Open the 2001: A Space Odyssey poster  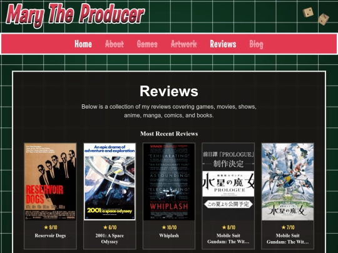pyautogui.click(x=110, y=181)
